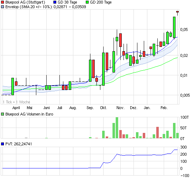The width and height of the screenshot is (194, 183).
Task: Click the 'Okt.' axis label
Action: pos(104,108)
